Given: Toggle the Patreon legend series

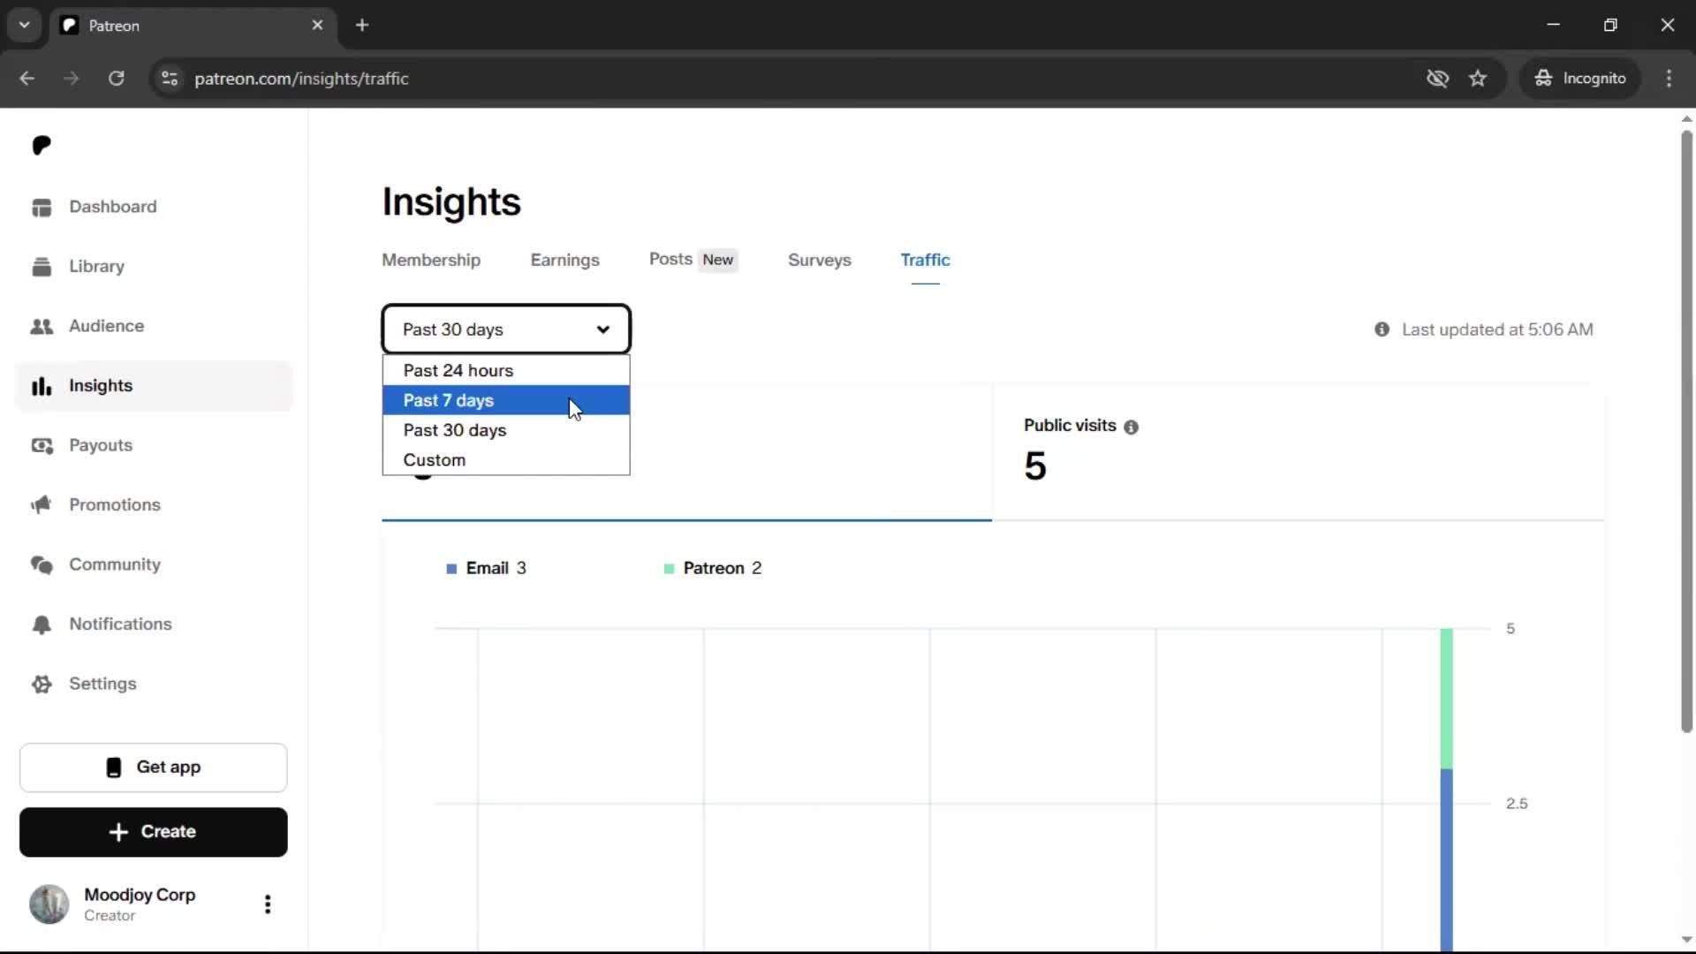Looking at the screenshot, I should (713, 569).
